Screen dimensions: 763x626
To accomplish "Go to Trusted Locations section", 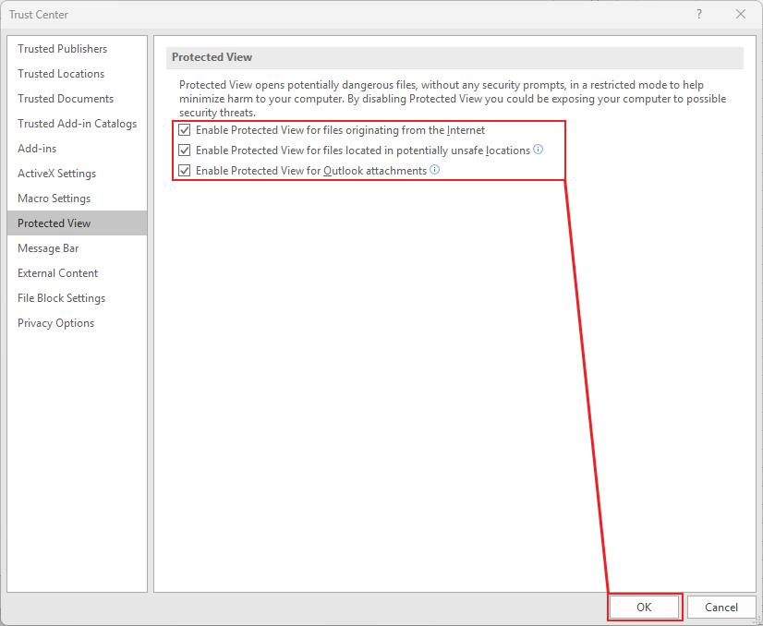I will [x=78, y=74].
